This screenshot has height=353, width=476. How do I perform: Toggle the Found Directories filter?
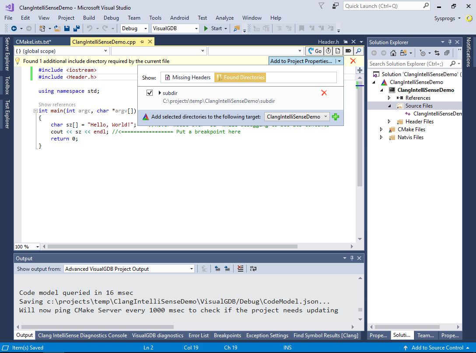click(240, 77)
